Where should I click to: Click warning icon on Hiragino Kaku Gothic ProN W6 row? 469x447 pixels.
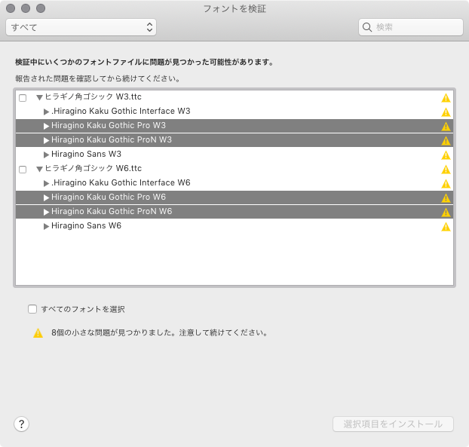click(446, 213)
